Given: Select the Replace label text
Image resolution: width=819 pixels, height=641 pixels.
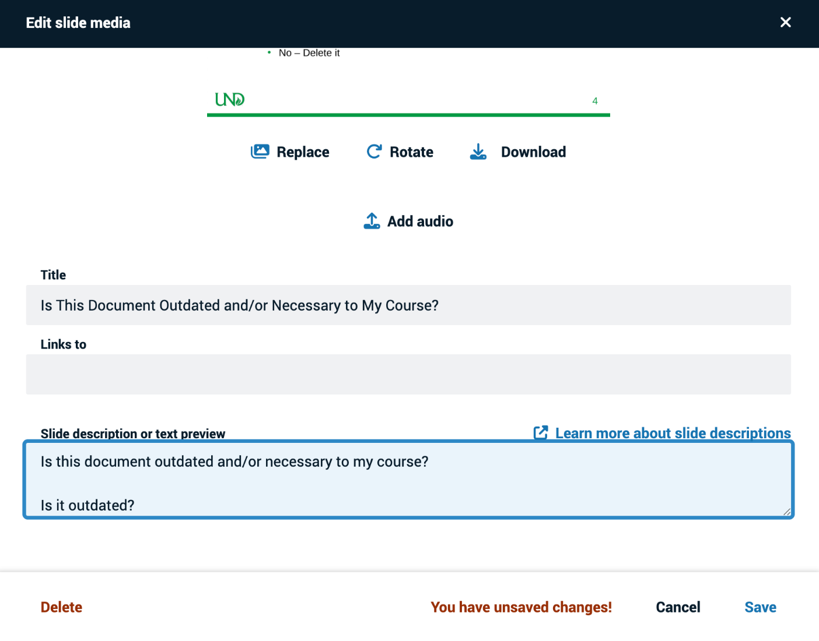Looking at the screenshot, I should (303, 152).
